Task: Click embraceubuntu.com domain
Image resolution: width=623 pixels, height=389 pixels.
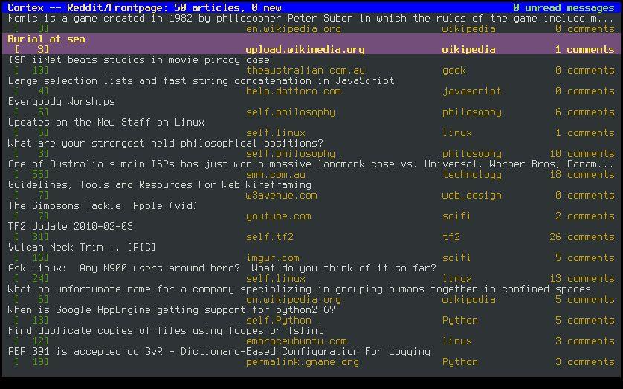Action: tap(296, 341)
